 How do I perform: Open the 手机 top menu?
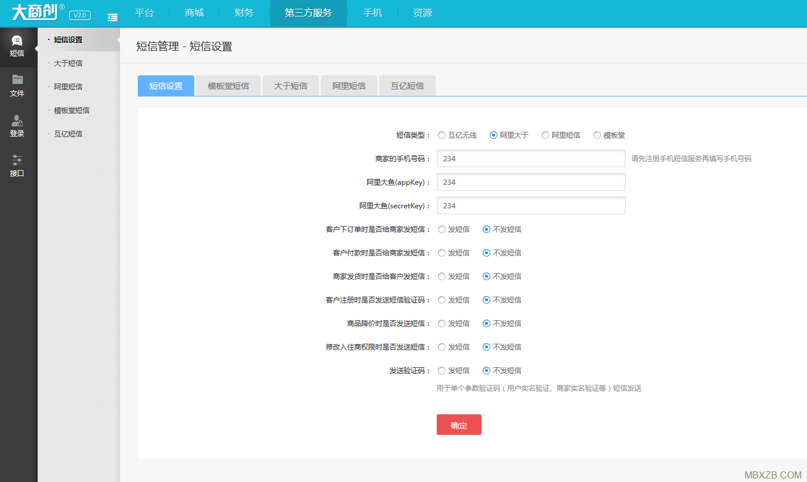pyautogui.click(x=373, y=13)
